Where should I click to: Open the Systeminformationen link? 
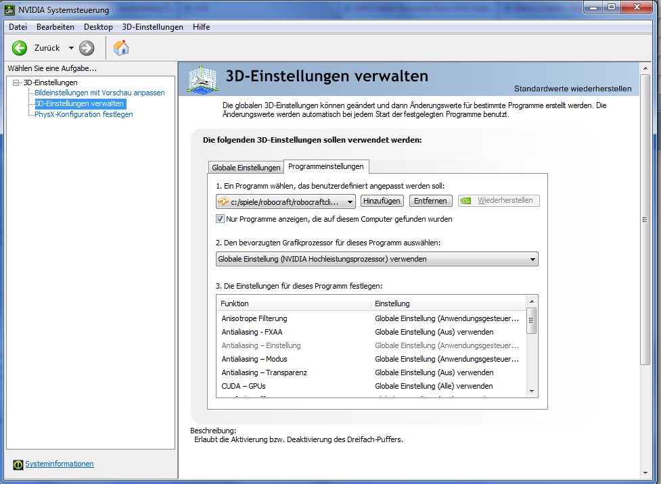[x=60, y=464]
